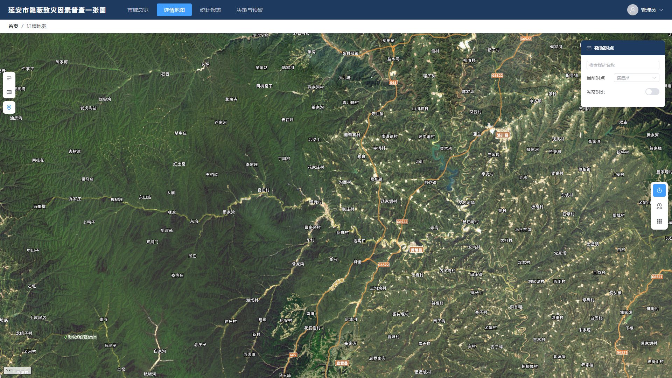The image size is (672, 378).
Task: Open the 市域总览 tab
Action: pos(138,10)
